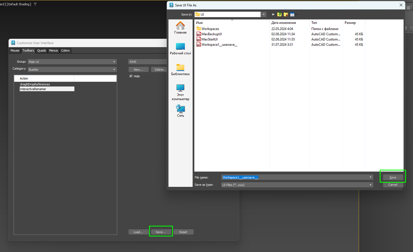Click the Reset button

(x=183, y=232)
